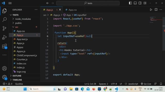Expand the TIMELINE section
This screenshot has width=165, height=92.
(x=25, y=80)
